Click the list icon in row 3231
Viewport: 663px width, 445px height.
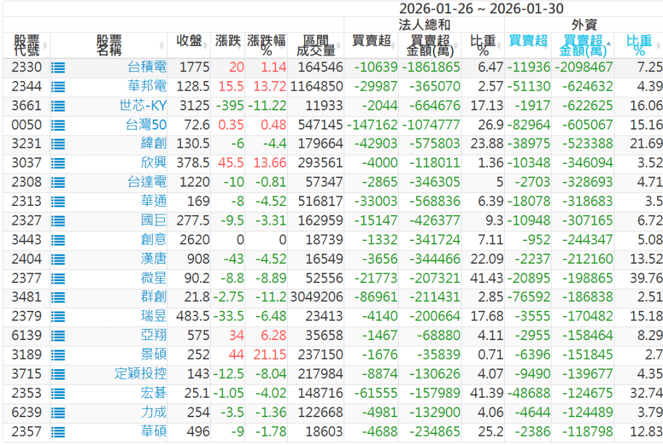[x=58, y=144]
